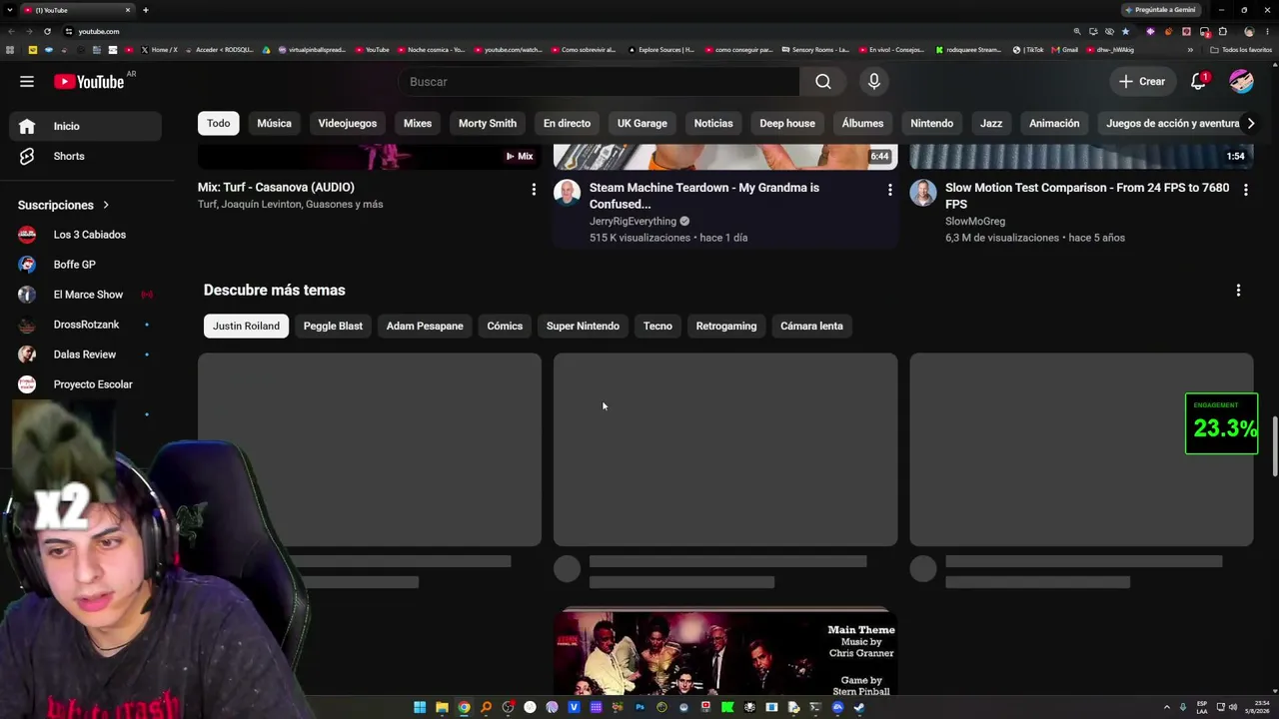Reload the page in Chrome
This screenshot has height=719, width=1279.
tap(45, 31)
